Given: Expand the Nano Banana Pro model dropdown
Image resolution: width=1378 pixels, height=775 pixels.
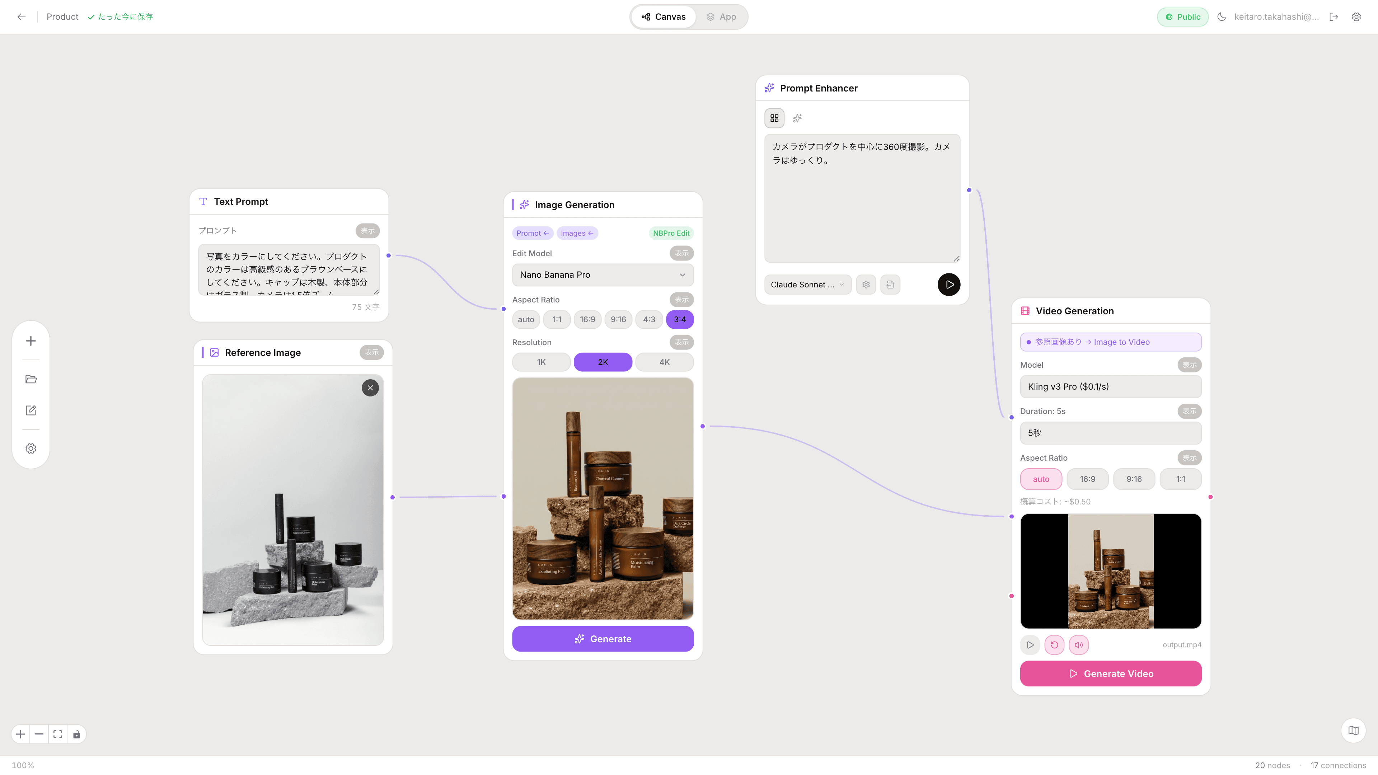Looking at the screenshot, I should point(603,275).
